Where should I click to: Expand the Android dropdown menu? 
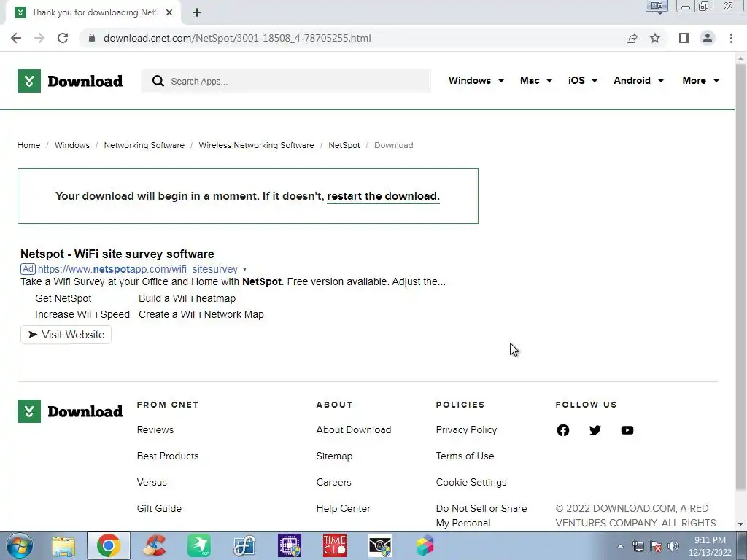638,80
